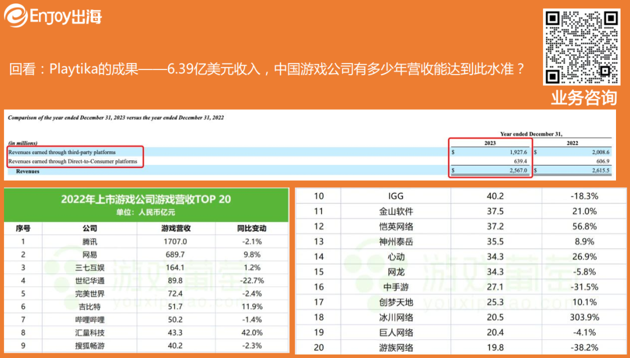Click the 游戏营收 column header
630x358 pixels.
click(x=176, y=229)
